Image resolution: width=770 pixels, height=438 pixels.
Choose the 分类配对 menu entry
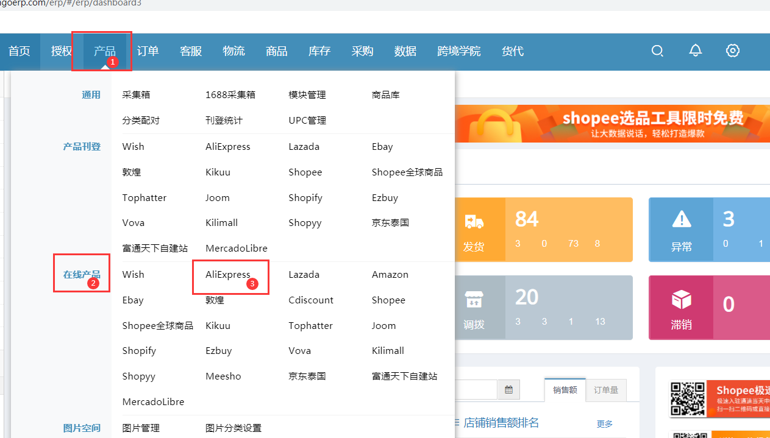coord(141,121)
